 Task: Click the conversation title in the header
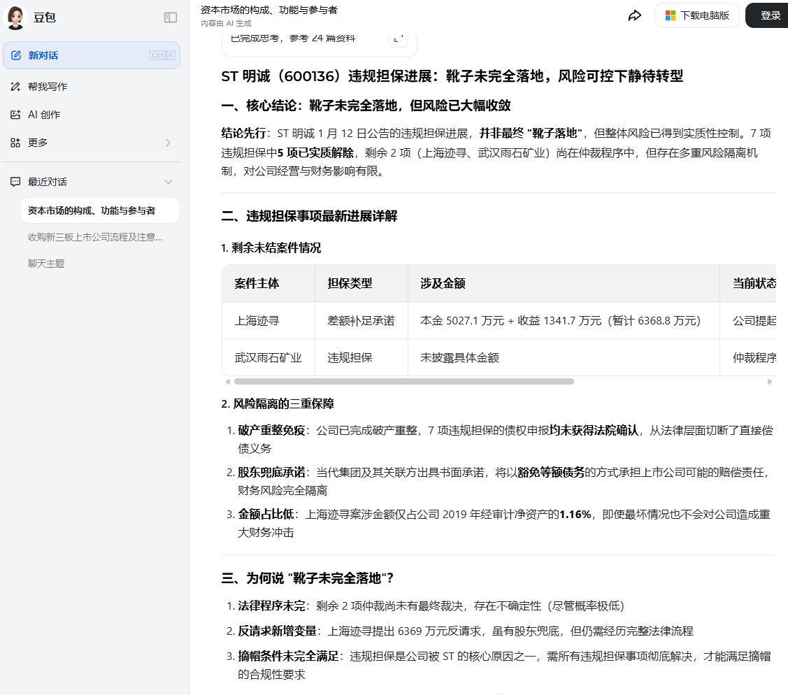pos(269,10)
